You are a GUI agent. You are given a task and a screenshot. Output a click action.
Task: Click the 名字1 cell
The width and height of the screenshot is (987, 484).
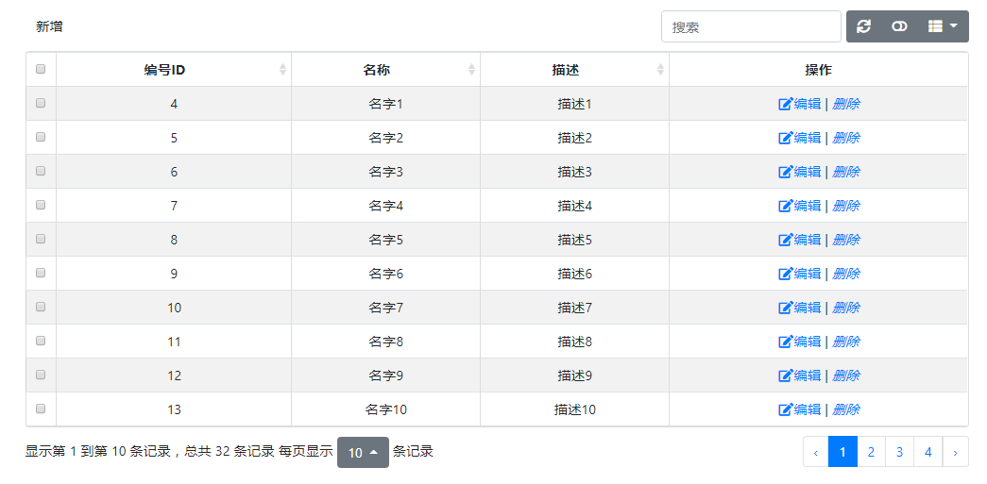tap(386, 104)
